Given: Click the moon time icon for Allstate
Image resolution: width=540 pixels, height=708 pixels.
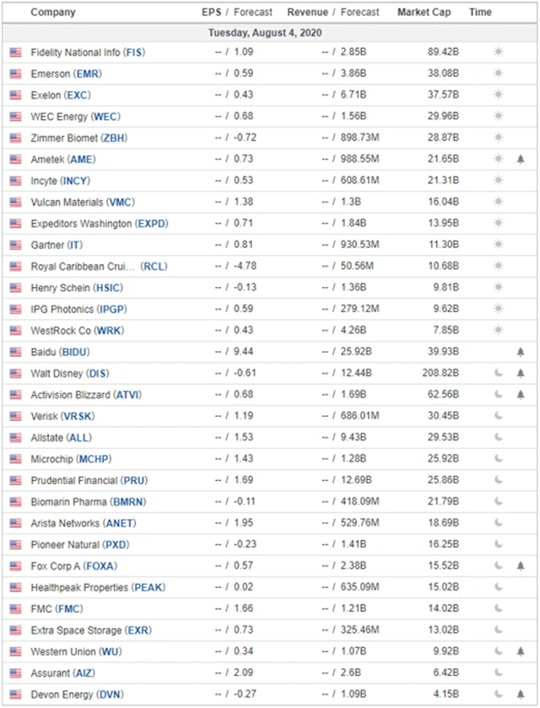Looking at the screenshot, I should click(x=498, y=437).
